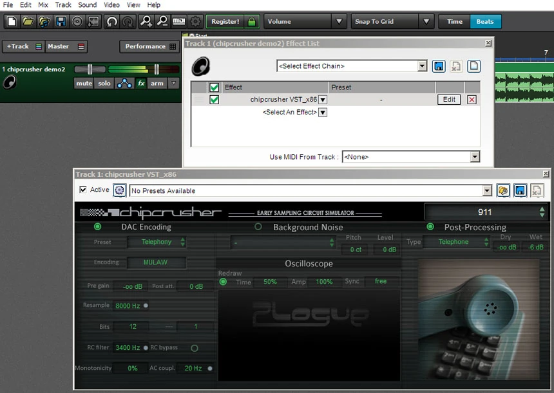Arm the chipcrusher demo2 track for recording
The height and width of the screenshot is (393, 554).
[x=157, y=83]
